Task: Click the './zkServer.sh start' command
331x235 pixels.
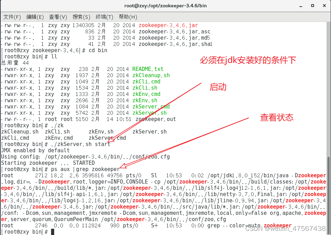Action: pyautogui.click(x=81, y=144)
